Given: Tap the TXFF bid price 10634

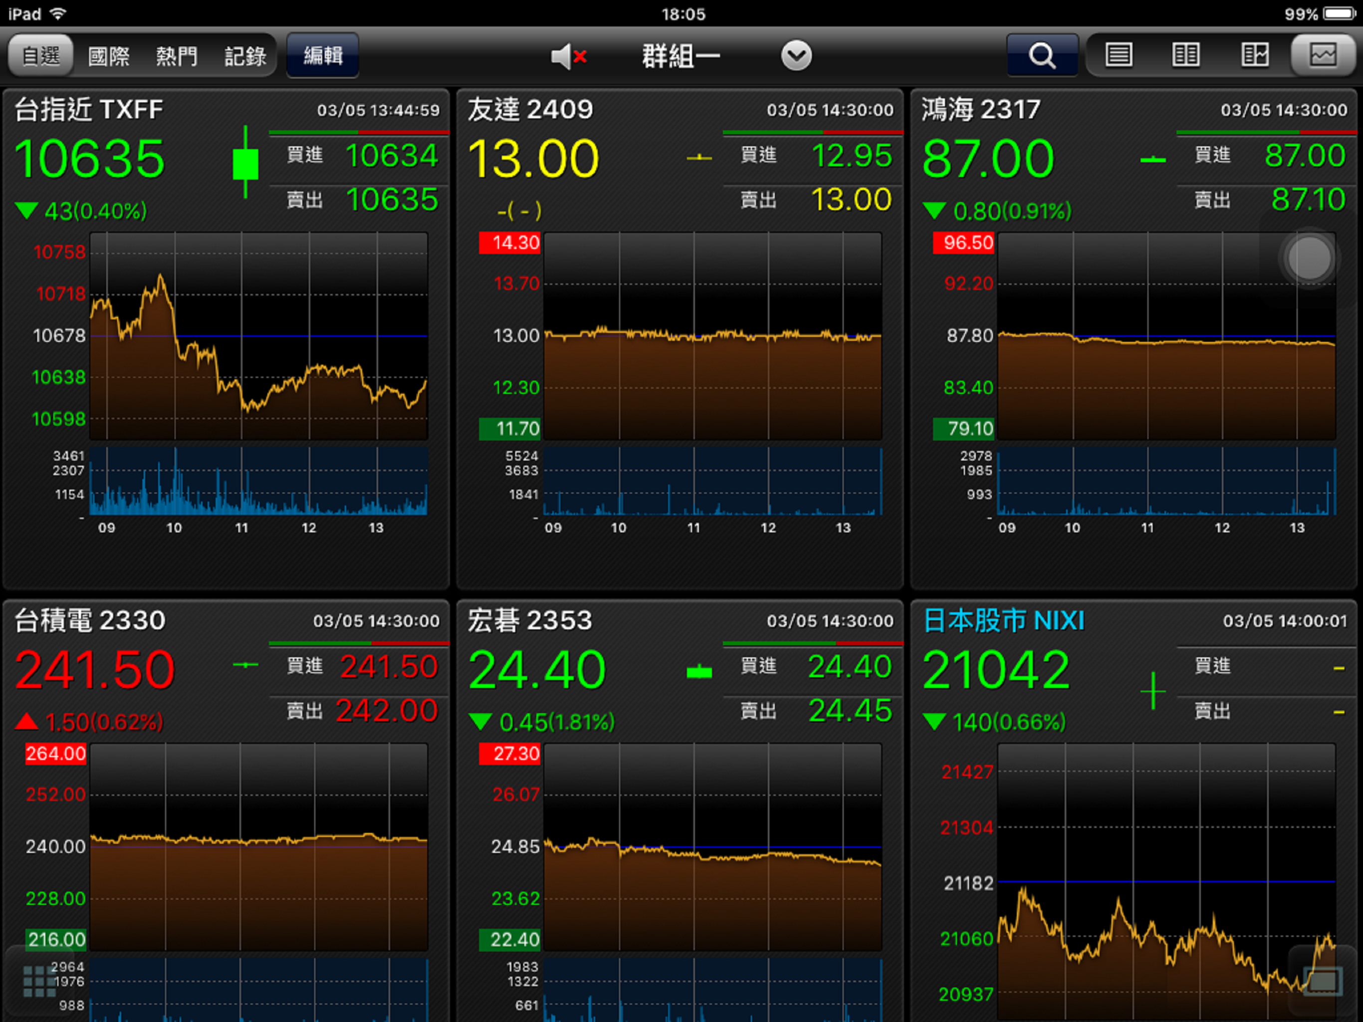Looking at the screenshot, I should click(392, 155).
